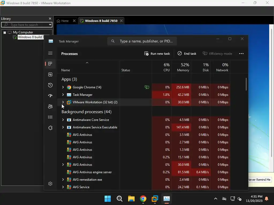
Task: Click the Task Manager title bar app icon
Action: coord(51,41)
